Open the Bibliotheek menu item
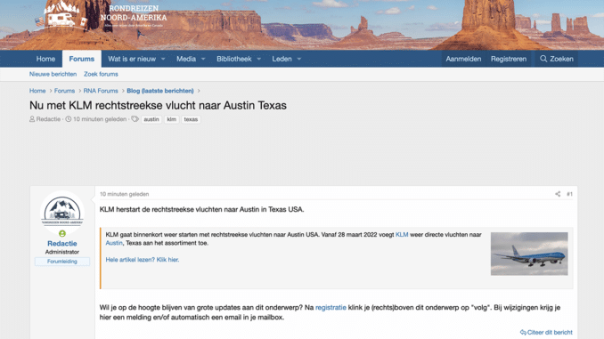 click(233, 59)
